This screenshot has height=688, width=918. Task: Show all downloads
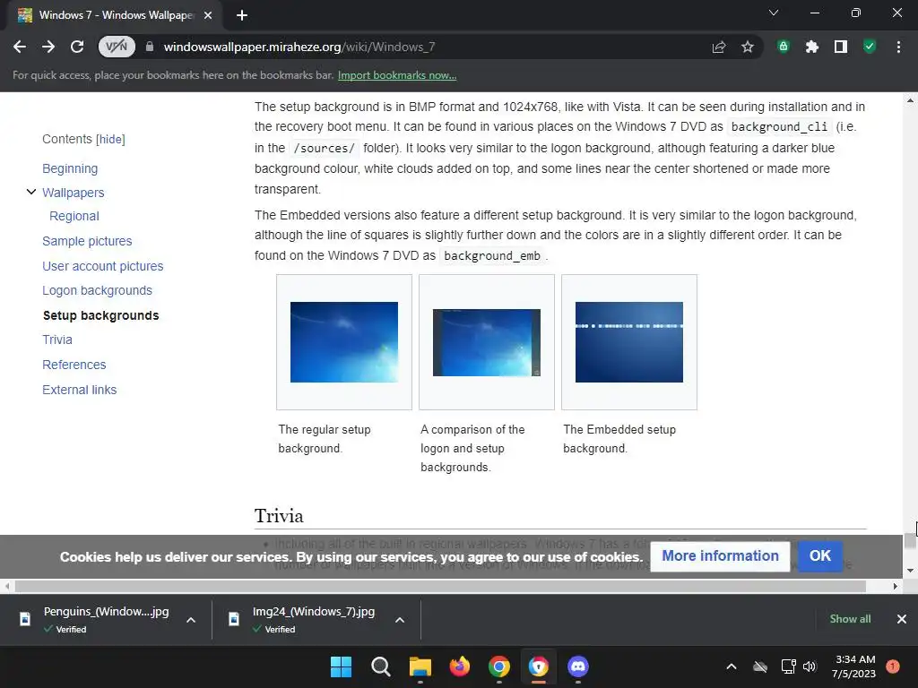pos(850,619)
